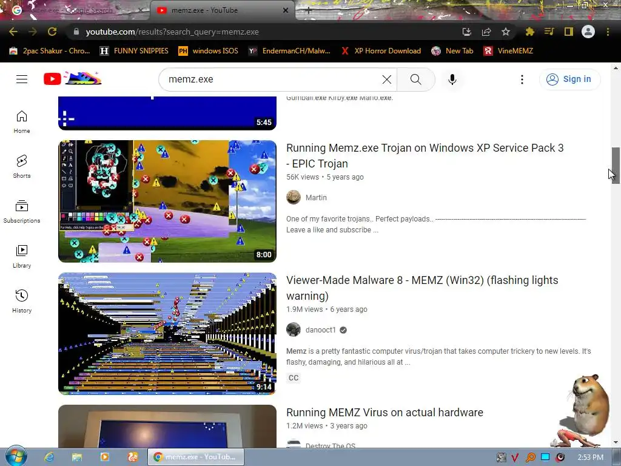Switch to the Google Search tab

(75, 10)
